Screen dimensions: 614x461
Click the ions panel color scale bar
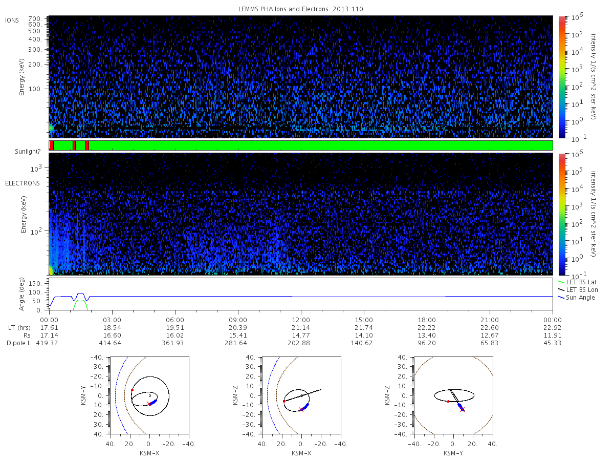(x=561, y=77)
